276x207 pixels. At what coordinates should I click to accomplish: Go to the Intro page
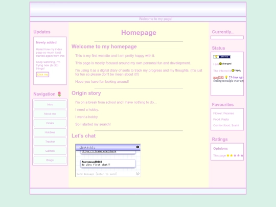[50, 104]
